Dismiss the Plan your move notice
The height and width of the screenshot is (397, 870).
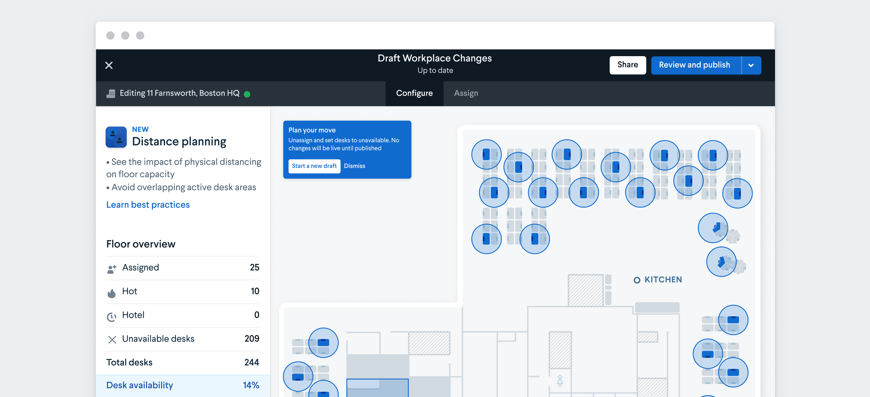point(355,166)
